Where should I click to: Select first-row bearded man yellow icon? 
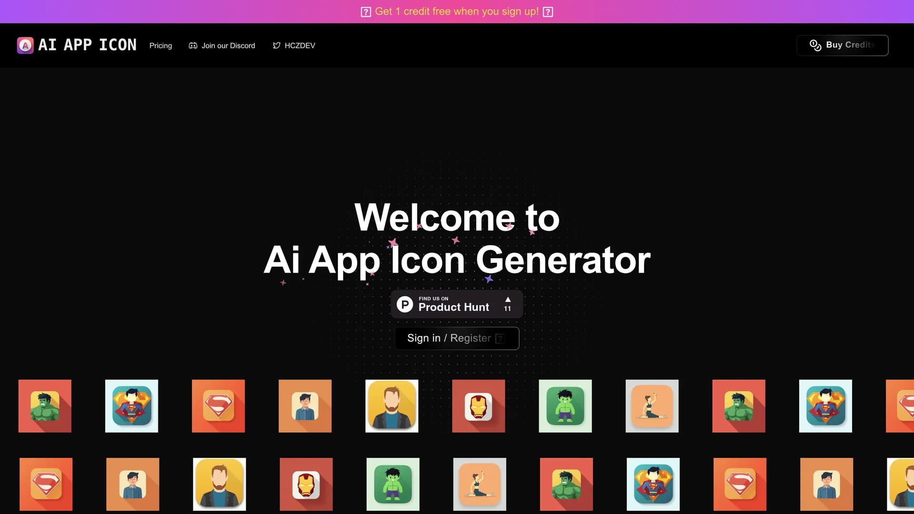(392, 406)
